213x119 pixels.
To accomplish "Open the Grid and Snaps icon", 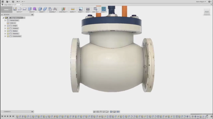I will click(114, 112).
